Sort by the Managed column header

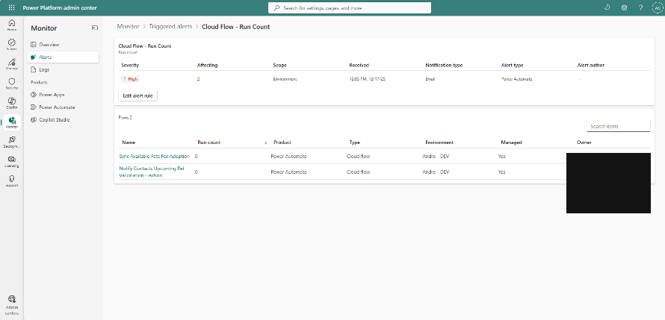511,142
